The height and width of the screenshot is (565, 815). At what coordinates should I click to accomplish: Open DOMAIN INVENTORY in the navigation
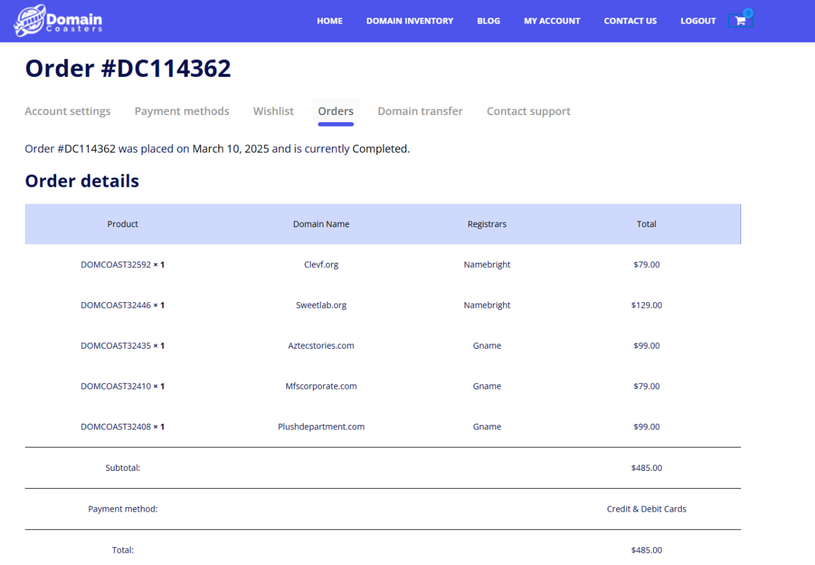coord(410,21)
